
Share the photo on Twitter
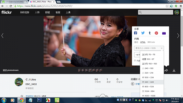pos(143,33)
